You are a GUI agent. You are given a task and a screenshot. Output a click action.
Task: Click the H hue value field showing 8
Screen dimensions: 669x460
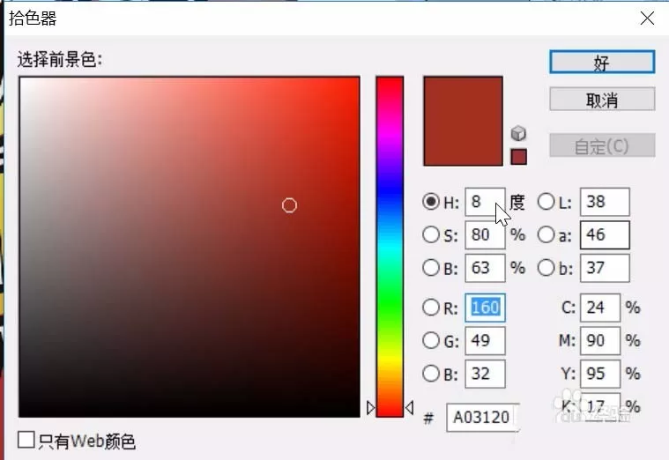(x=485, y=202)
